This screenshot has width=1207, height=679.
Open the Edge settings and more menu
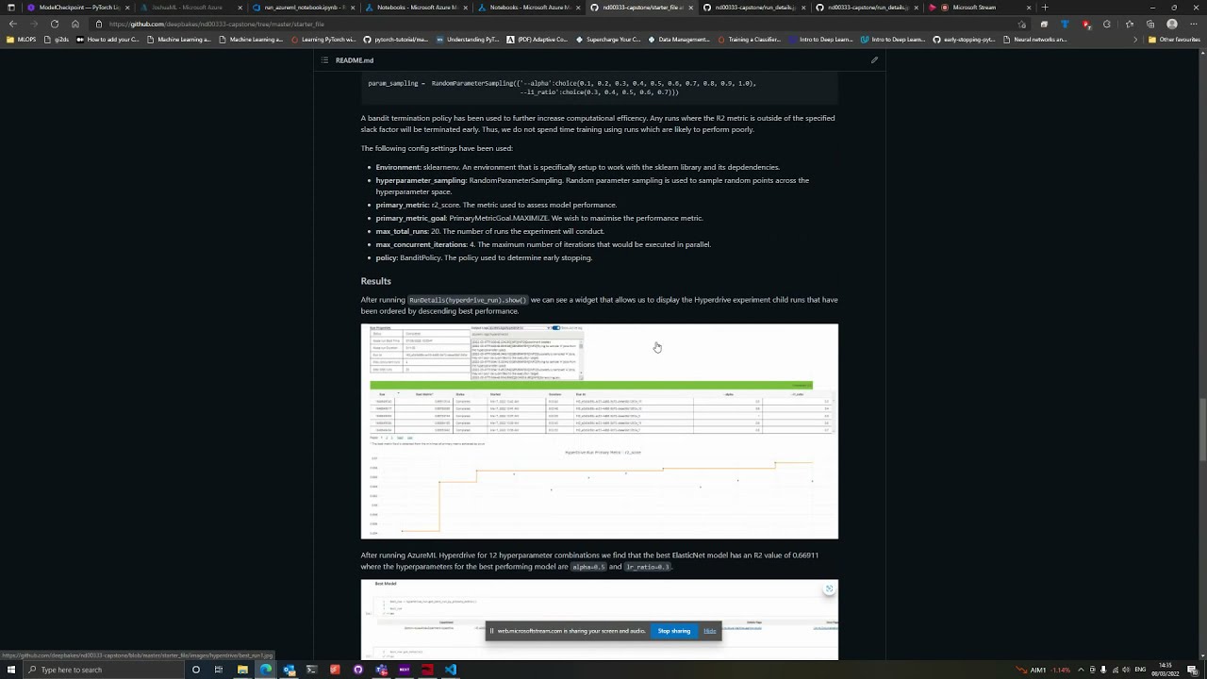1194,25
